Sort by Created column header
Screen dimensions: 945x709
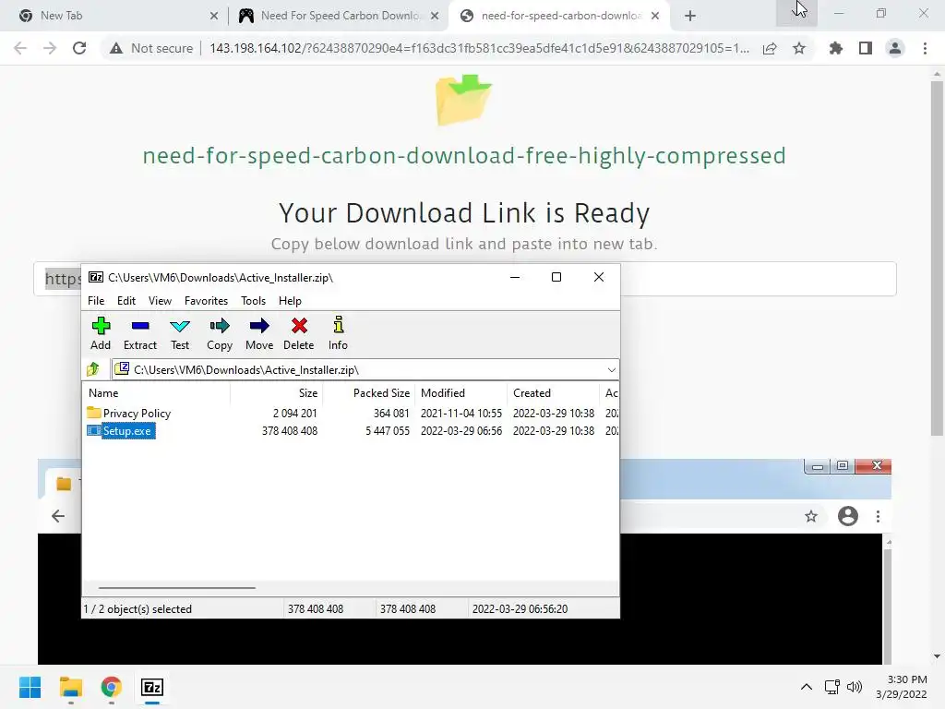pyautogui.click(x=554, y=393)
